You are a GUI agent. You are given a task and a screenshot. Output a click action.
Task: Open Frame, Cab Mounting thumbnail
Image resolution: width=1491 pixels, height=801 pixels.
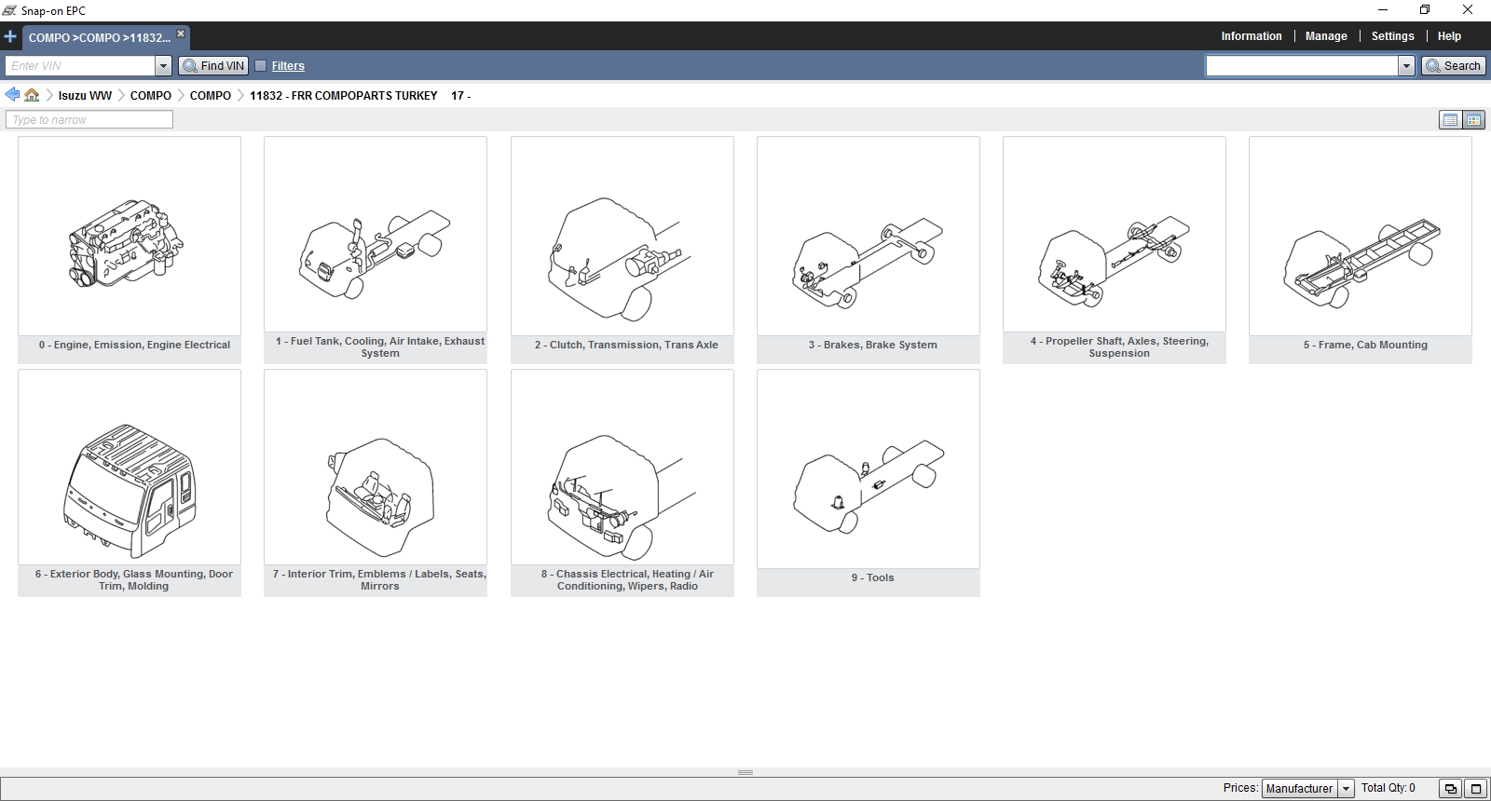coord(1361,237)
